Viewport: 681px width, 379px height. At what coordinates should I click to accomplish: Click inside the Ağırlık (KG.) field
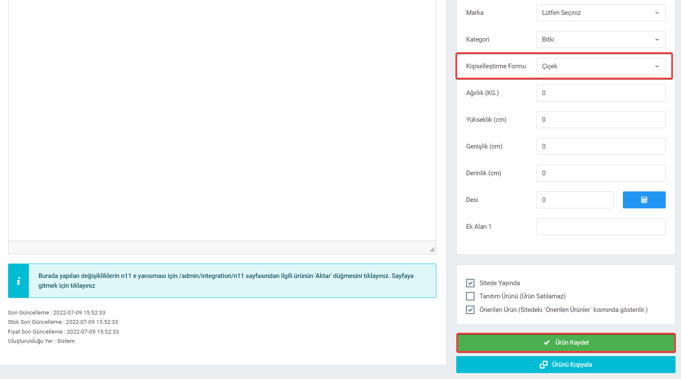[600, 93]
